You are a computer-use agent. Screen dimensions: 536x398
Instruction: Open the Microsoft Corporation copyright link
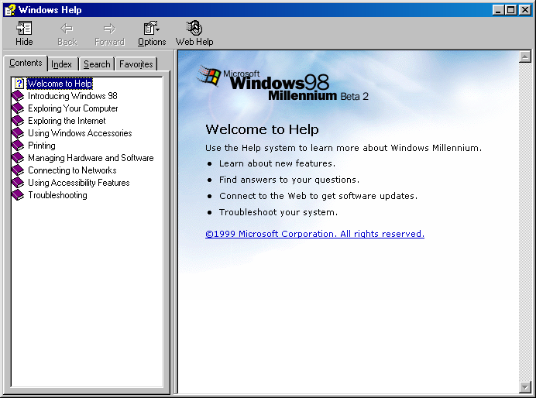click(314, 234)
